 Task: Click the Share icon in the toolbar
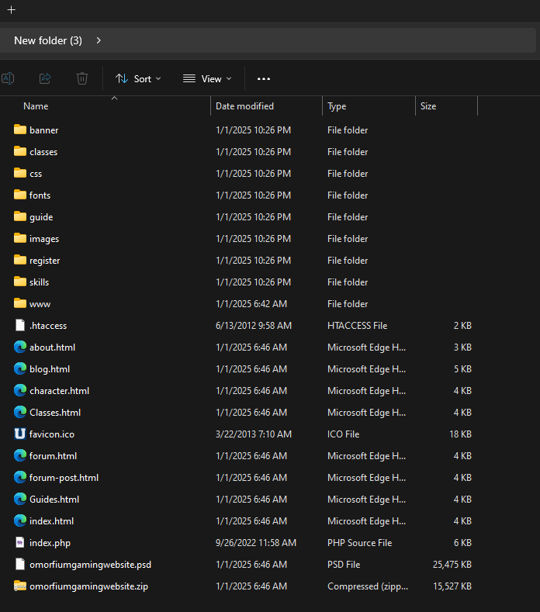click(x=45, y=78)
